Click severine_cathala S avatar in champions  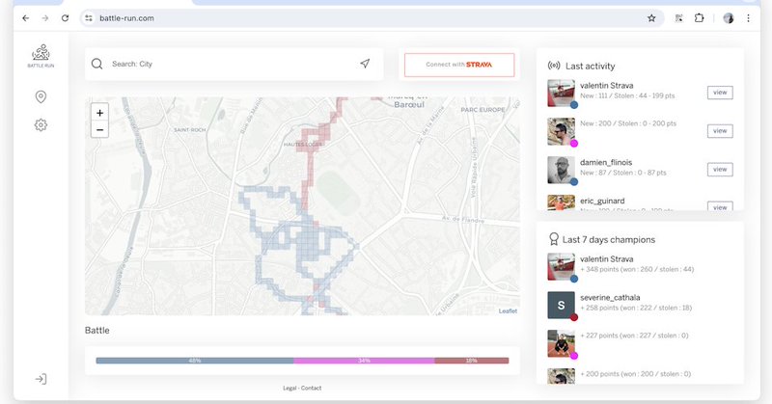562,305
